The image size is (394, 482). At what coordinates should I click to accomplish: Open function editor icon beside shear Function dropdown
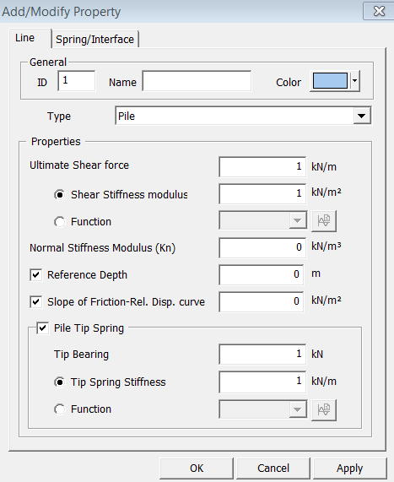pyautogui.click(x=324, y=220)
